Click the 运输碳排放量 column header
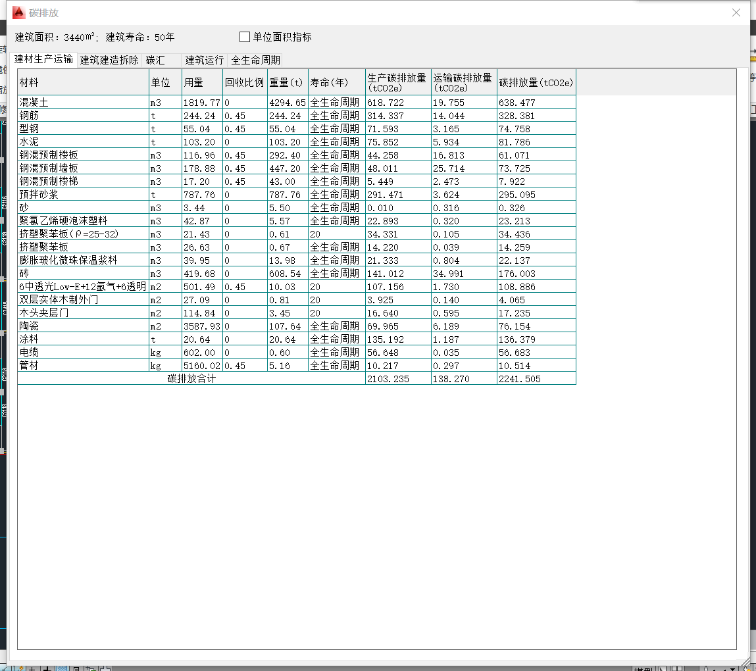 (x=463, y=82)
